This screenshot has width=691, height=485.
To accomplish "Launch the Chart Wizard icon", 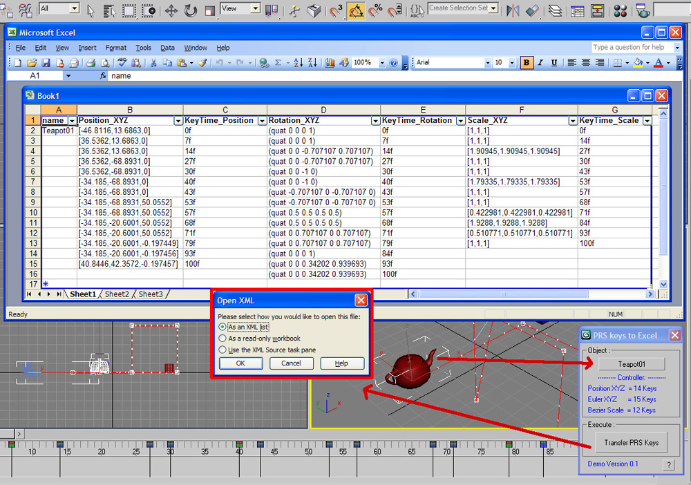I will 330,63.
